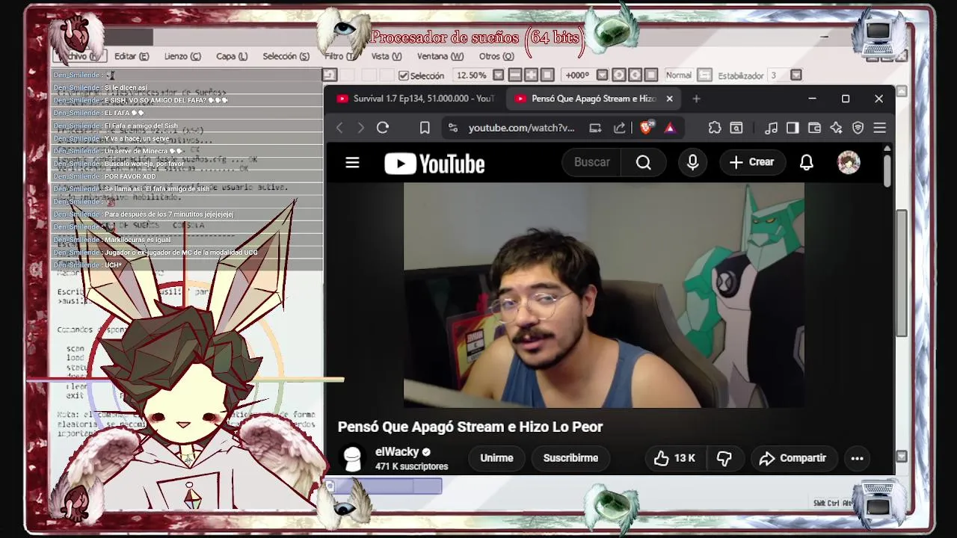The height and width of the screenshot is (538, 957).
Task: Click the tab search icon in browser toolbar
Action: pos(736,128)
